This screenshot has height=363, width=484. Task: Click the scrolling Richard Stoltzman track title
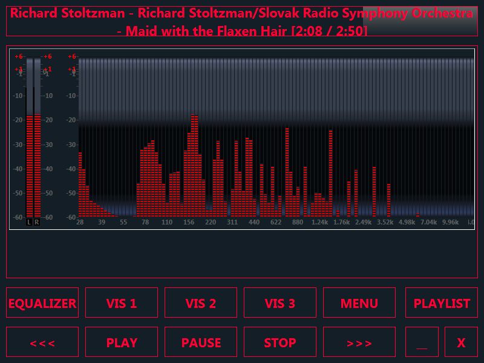[x=242, y=21]
